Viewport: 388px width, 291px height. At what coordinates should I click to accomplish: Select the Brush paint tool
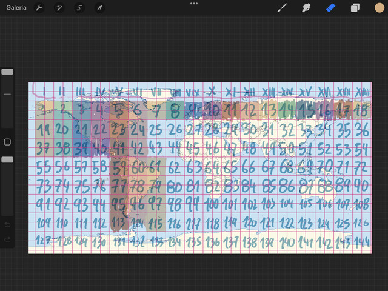[282, 8]
